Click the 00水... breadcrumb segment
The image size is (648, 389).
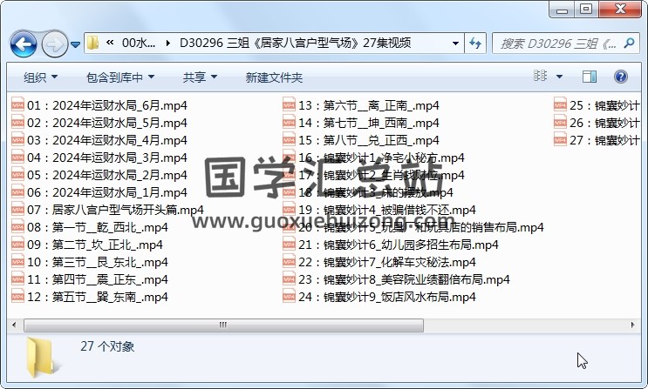(x=139, y=43)
